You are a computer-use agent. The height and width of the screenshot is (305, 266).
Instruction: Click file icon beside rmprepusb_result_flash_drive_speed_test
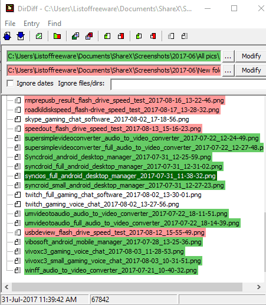point(18,100)
